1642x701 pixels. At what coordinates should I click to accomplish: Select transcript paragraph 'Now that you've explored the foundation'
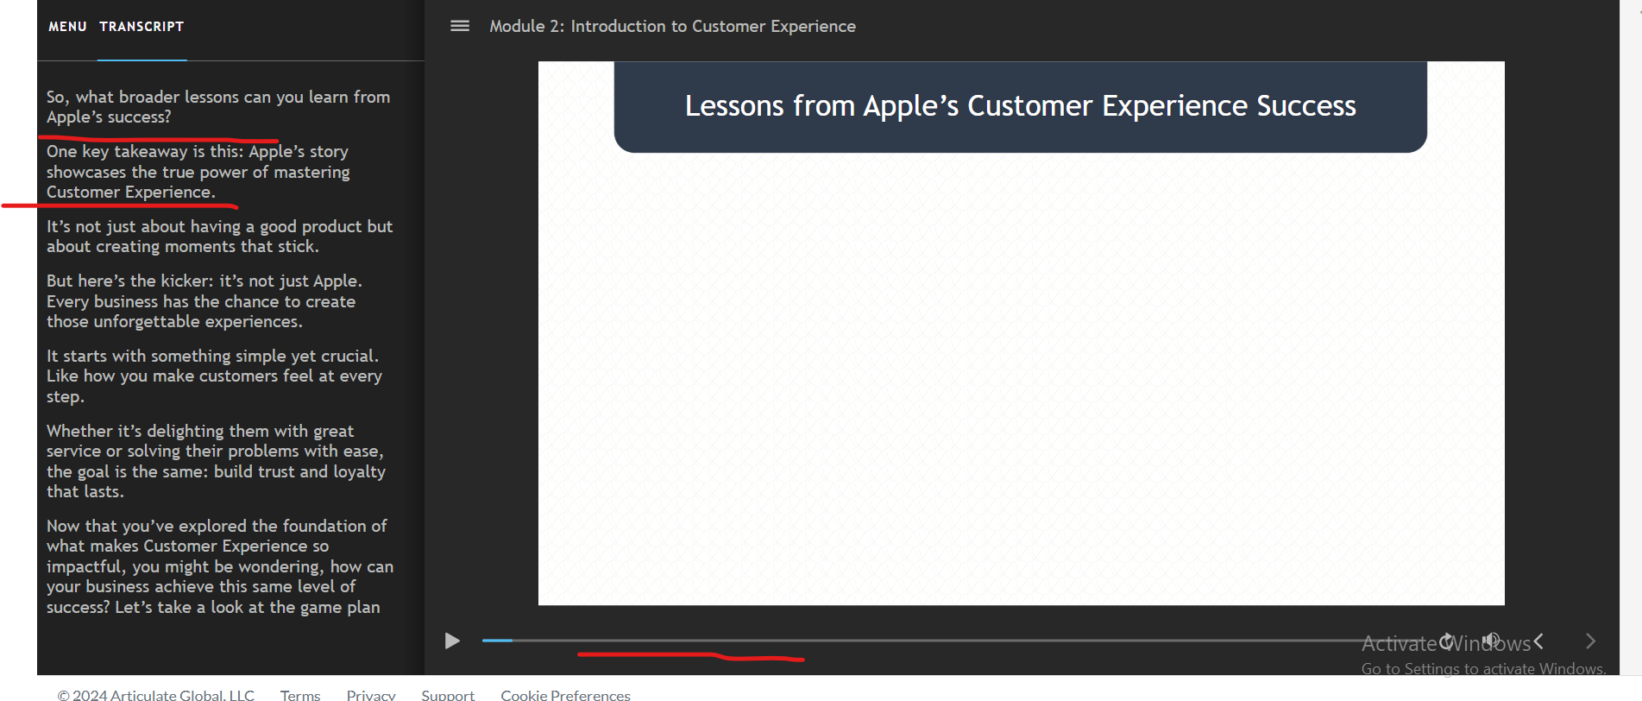click(x=220, y=566)
